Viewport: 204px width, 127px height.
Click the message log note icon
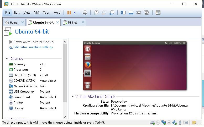[194, 123]
